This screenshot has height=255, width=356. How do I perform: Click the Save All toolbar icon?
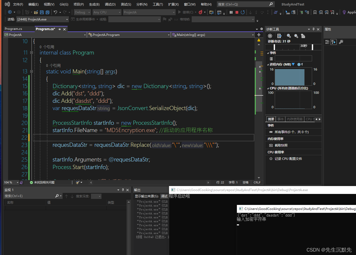[47, 12]
